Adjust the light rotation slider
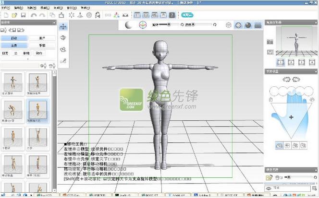 click(169, 24)
